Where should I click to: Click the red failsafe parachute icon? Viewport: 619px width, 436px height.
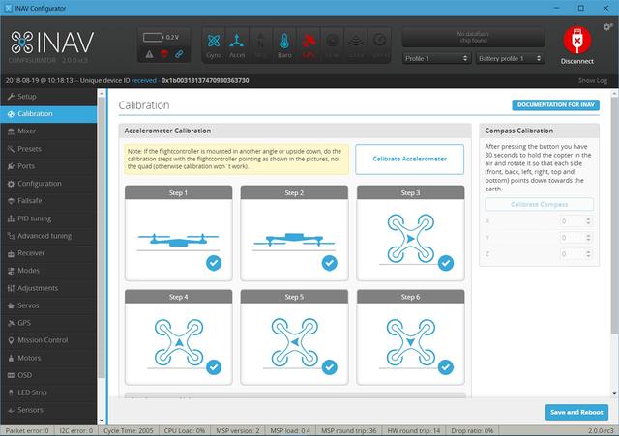[x=164, y=54]
